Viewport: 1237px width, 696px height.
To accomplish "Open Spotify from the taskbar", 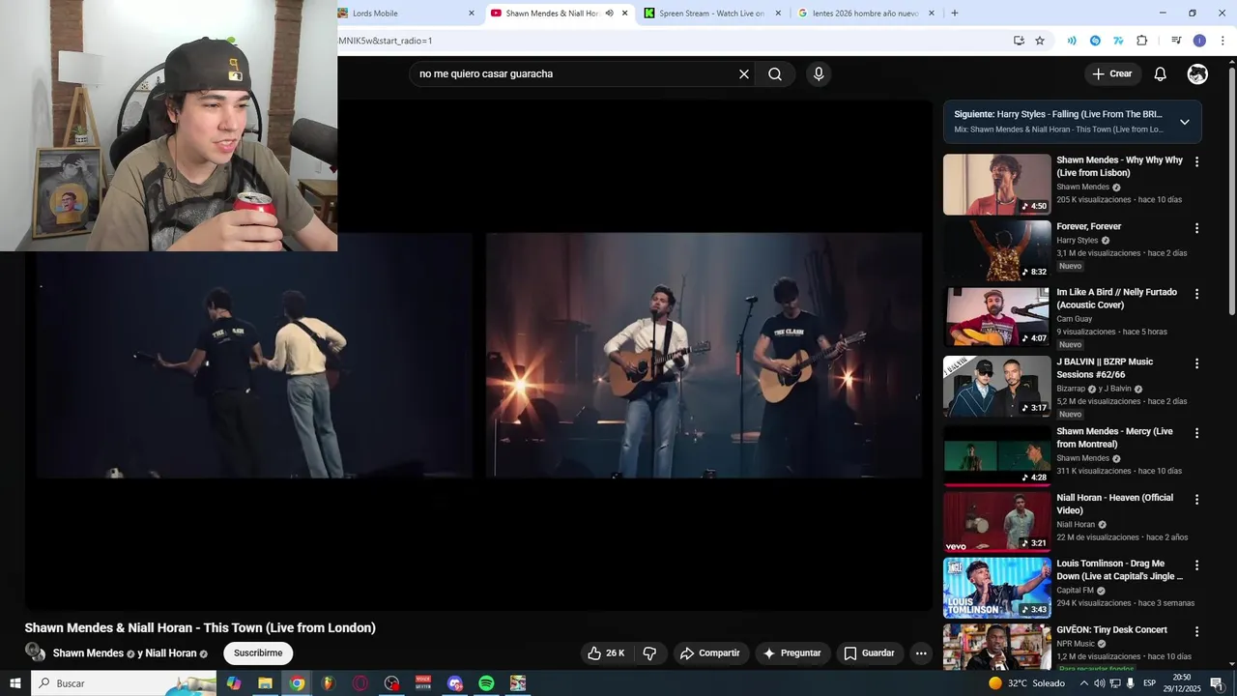I will (x=486, y=683).
